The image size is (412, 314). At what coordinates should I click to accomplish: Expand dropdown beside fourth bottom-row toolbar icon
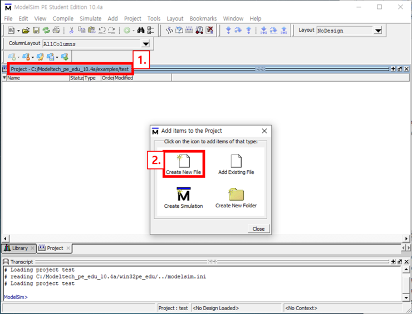click(57, 57)
